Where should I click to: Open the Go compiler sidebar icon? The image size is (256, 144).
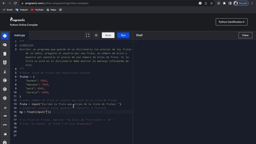click(5, 116)
